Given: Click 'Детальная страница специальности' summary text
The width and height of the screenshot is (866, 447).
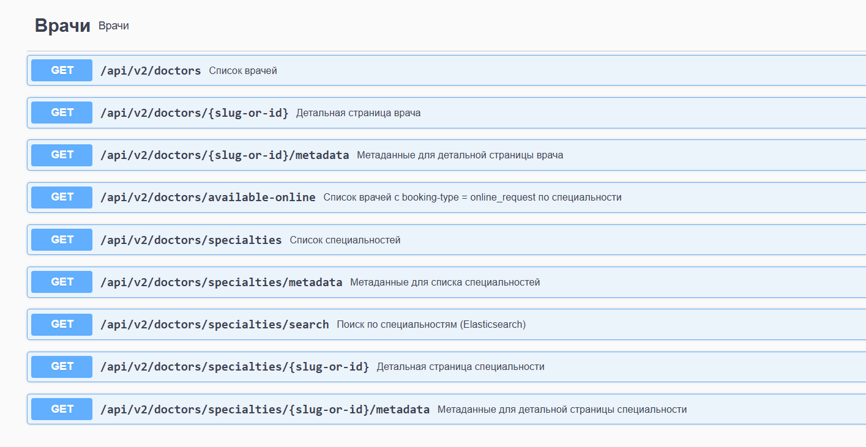Looking at the screenshot, I should point(460,367).
